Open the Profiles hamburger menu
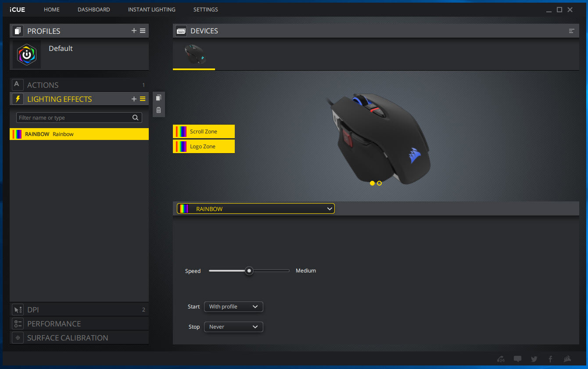 pos(143,31)
